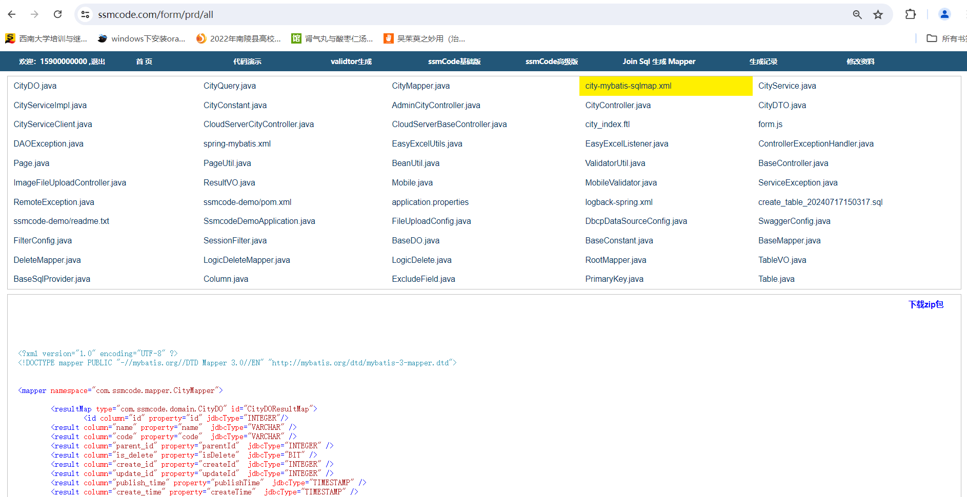Open BaseMapper.java file
Screen dimensions: 967x497
(x=789, y=241)
